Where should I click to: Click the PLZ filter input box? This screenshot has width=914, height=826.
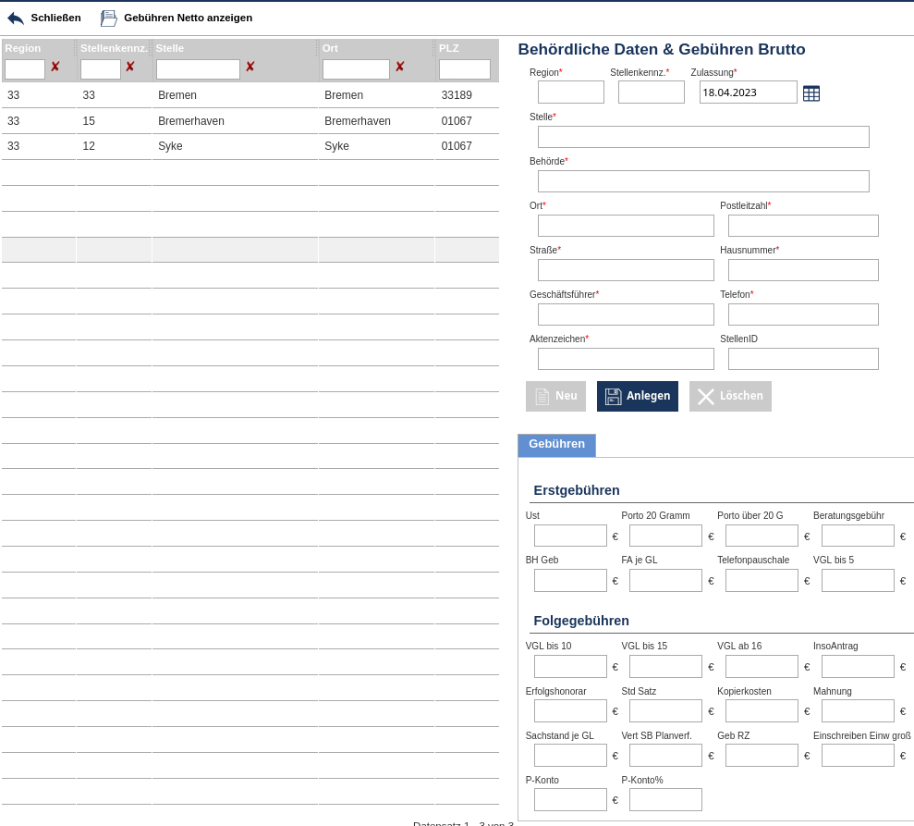464,69
